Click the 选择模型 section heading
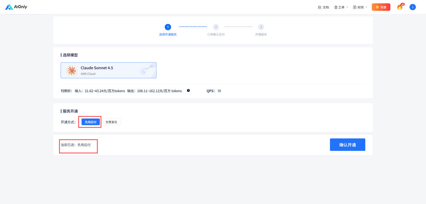Screen dimensions: 426x204 coord(70,55)
